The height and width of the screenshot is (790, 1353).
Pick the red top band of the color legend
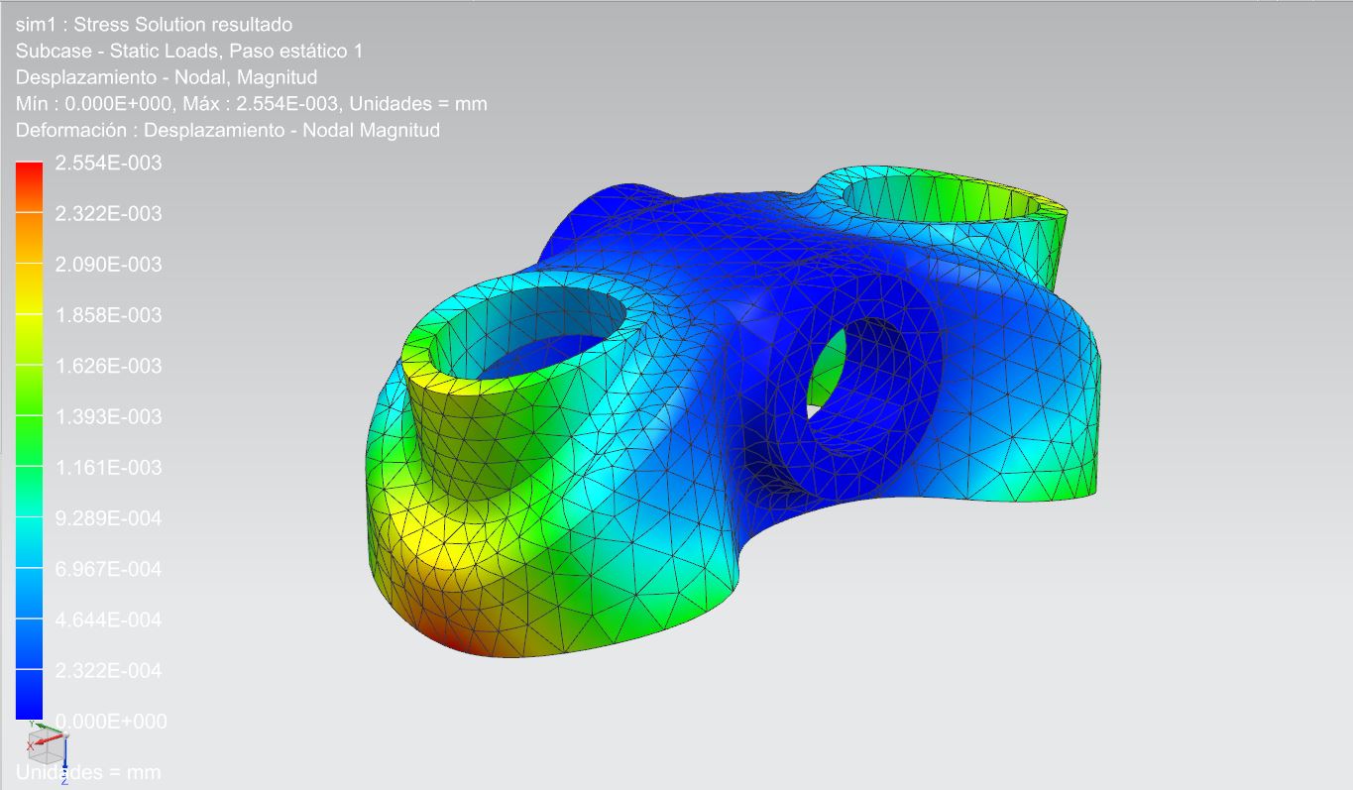30,186
